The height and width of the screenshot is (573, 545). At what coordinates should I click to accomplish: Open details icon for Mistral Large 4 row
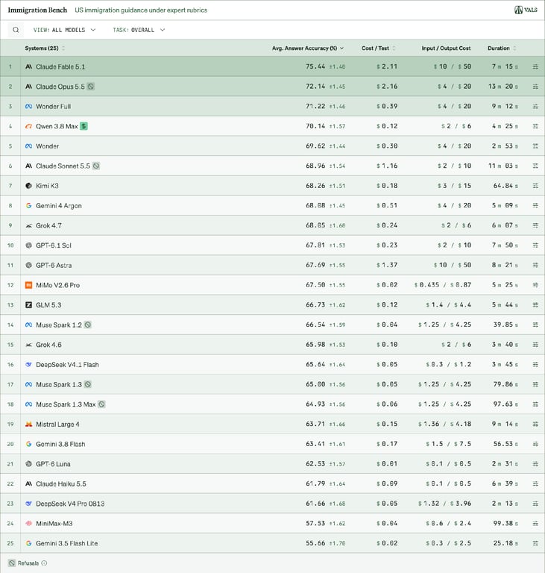coord(535,424)
